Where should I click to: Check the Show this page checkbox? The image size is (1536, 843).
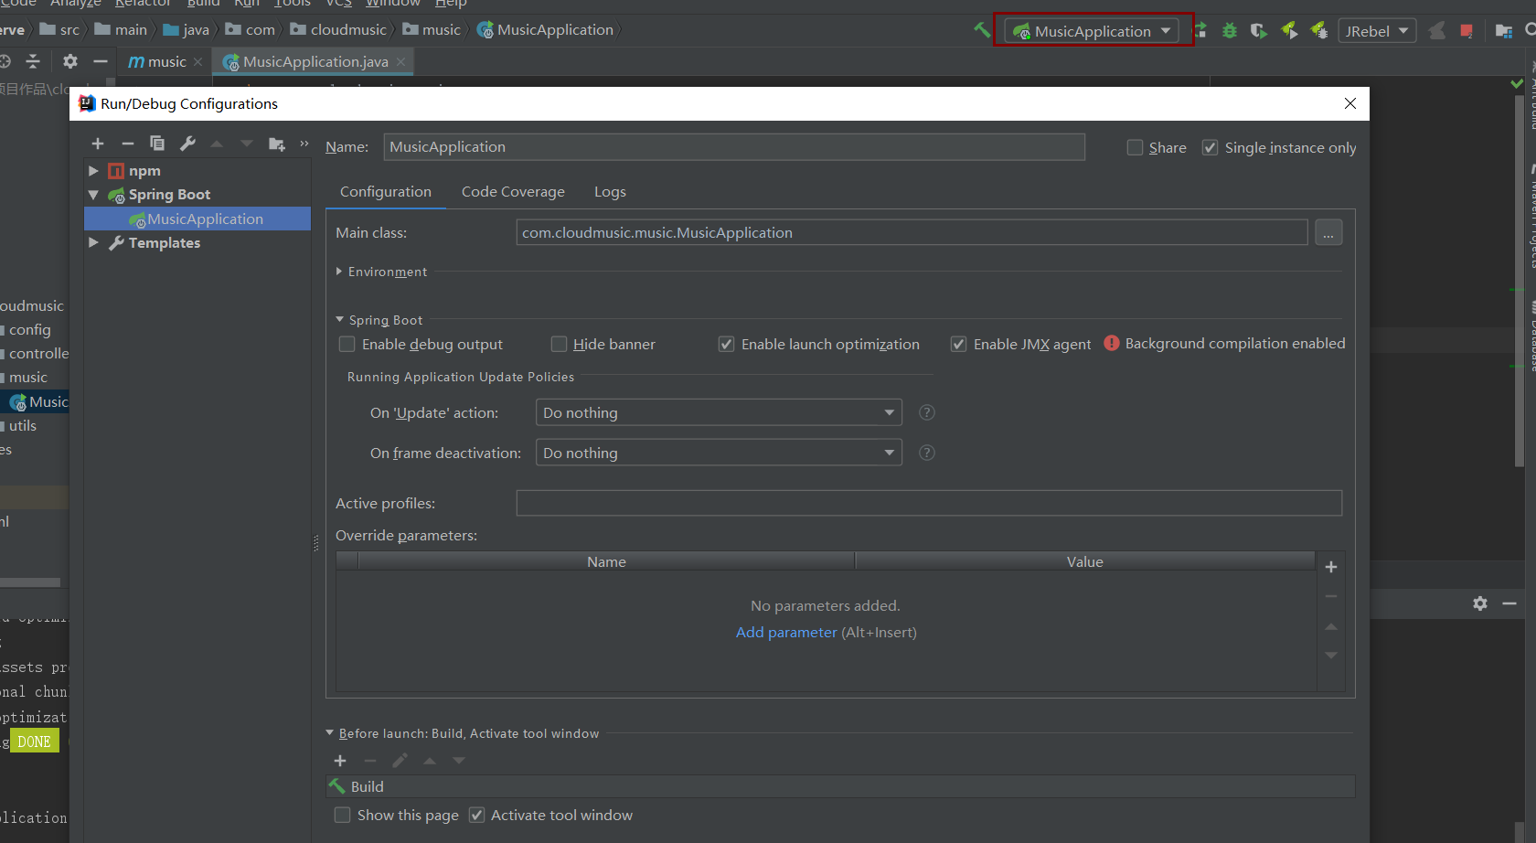tap(342, 815)
